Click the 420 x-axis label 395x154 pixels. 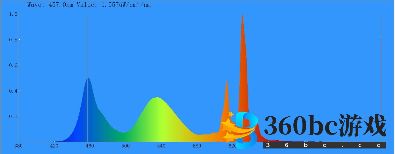54,146
